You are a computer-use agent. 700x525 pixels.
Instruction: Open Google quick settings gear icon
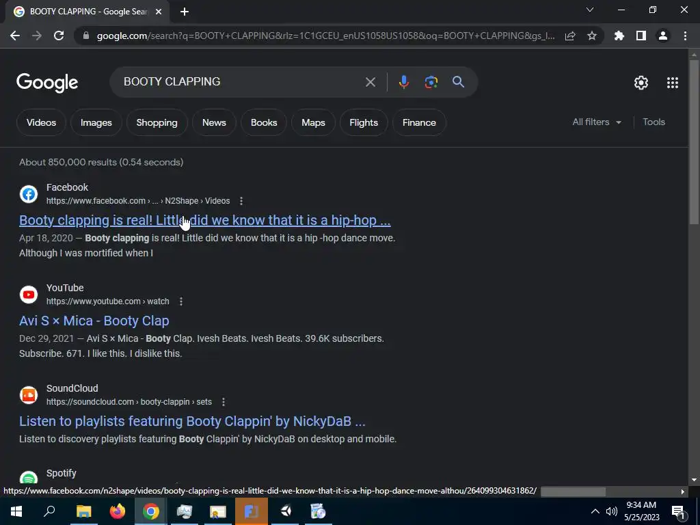coord(641,83)
